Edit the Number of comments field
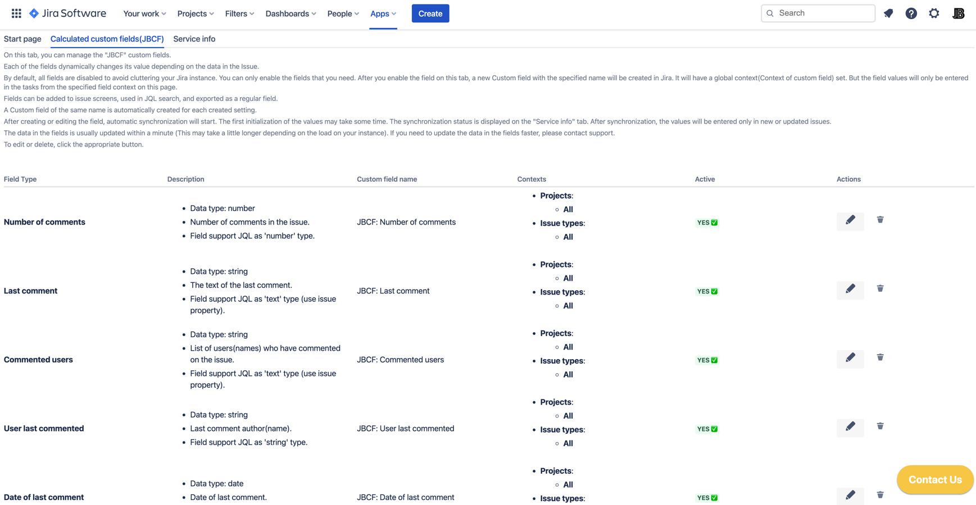Screen dimensions: 976x505 850,221
